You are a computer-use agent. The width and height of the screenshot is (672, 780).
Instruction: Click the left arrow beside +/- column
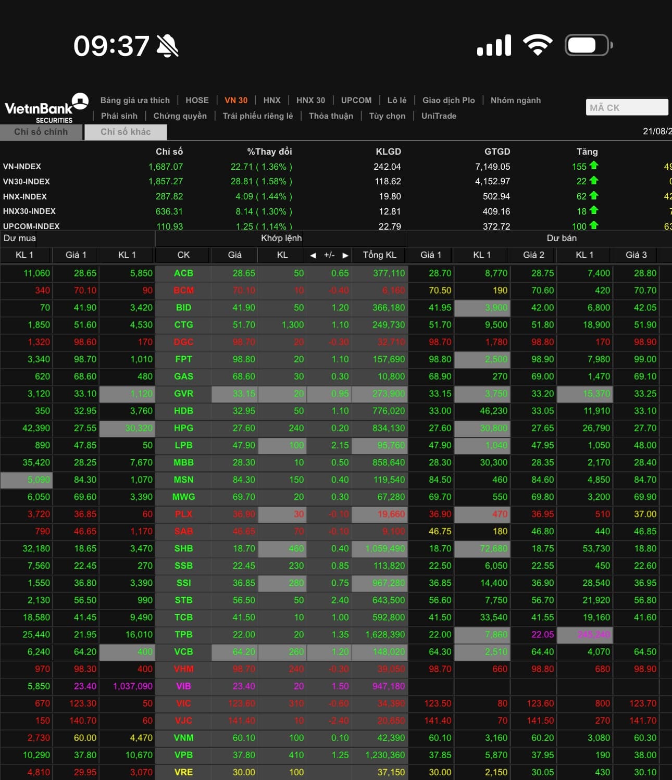[x=313, y=255]
